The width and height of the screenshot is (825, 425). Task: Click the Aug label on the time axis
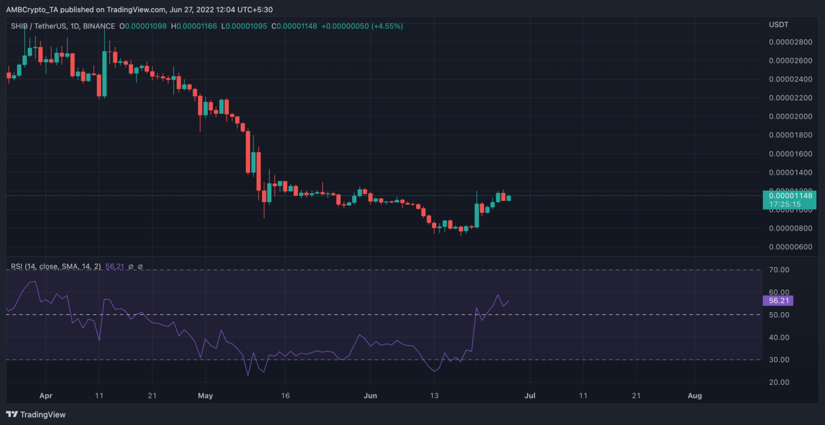[694, 396]
